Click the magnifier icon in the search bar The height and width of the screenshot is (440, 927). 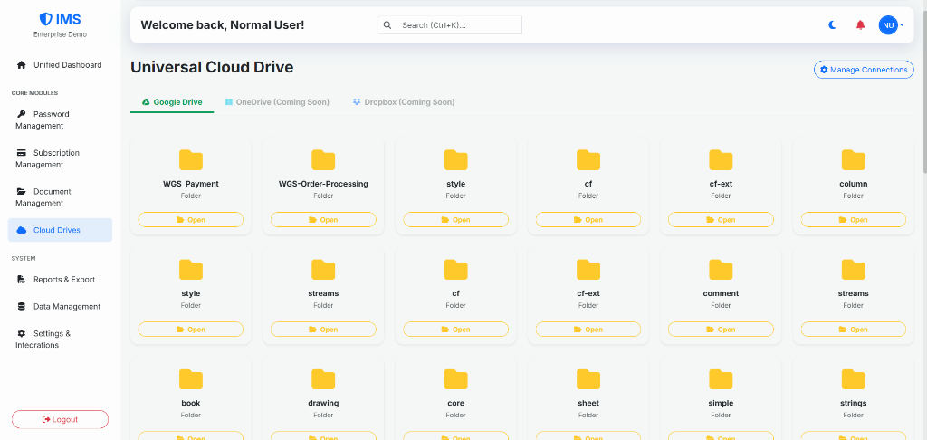(x=387, y=24)
